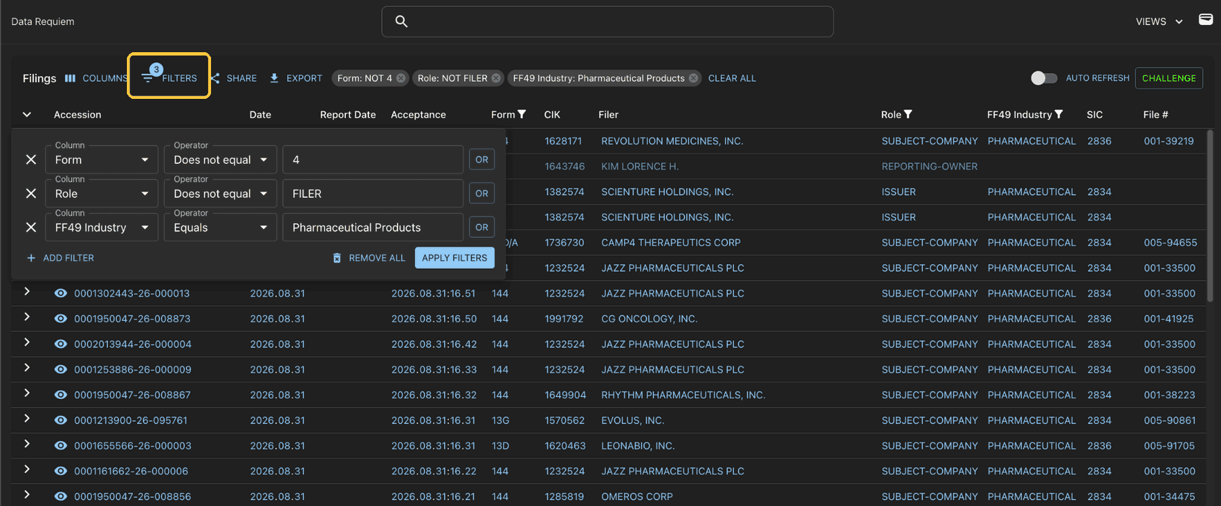
Task: Export the filings list
Action: click(x=296, y=79)
